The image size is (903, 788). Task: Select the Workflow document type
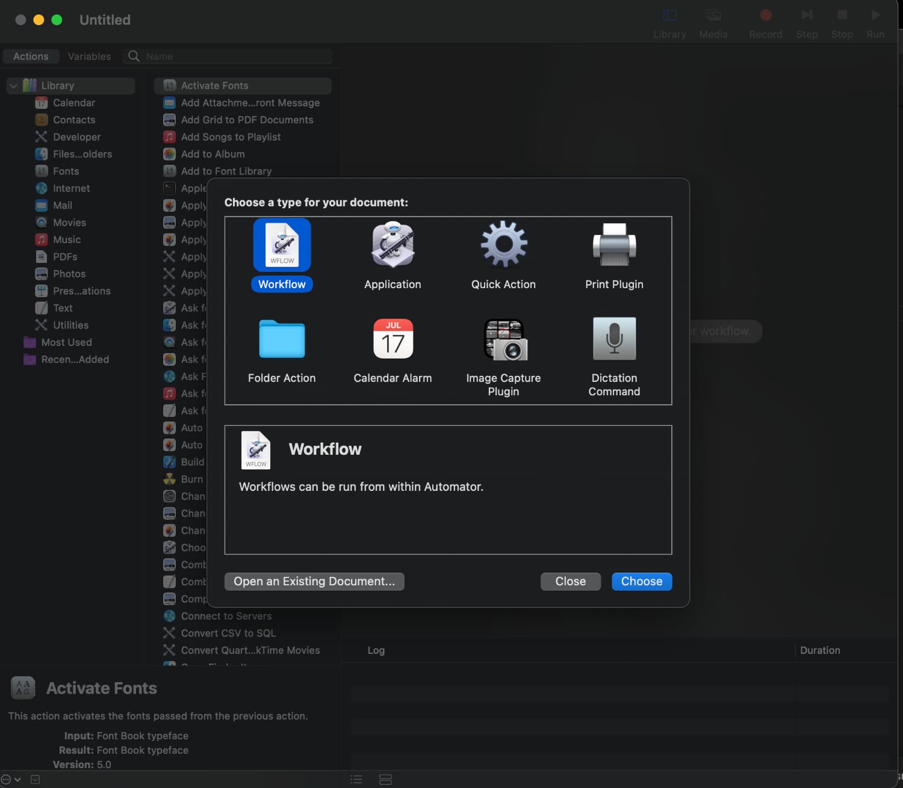282,255
